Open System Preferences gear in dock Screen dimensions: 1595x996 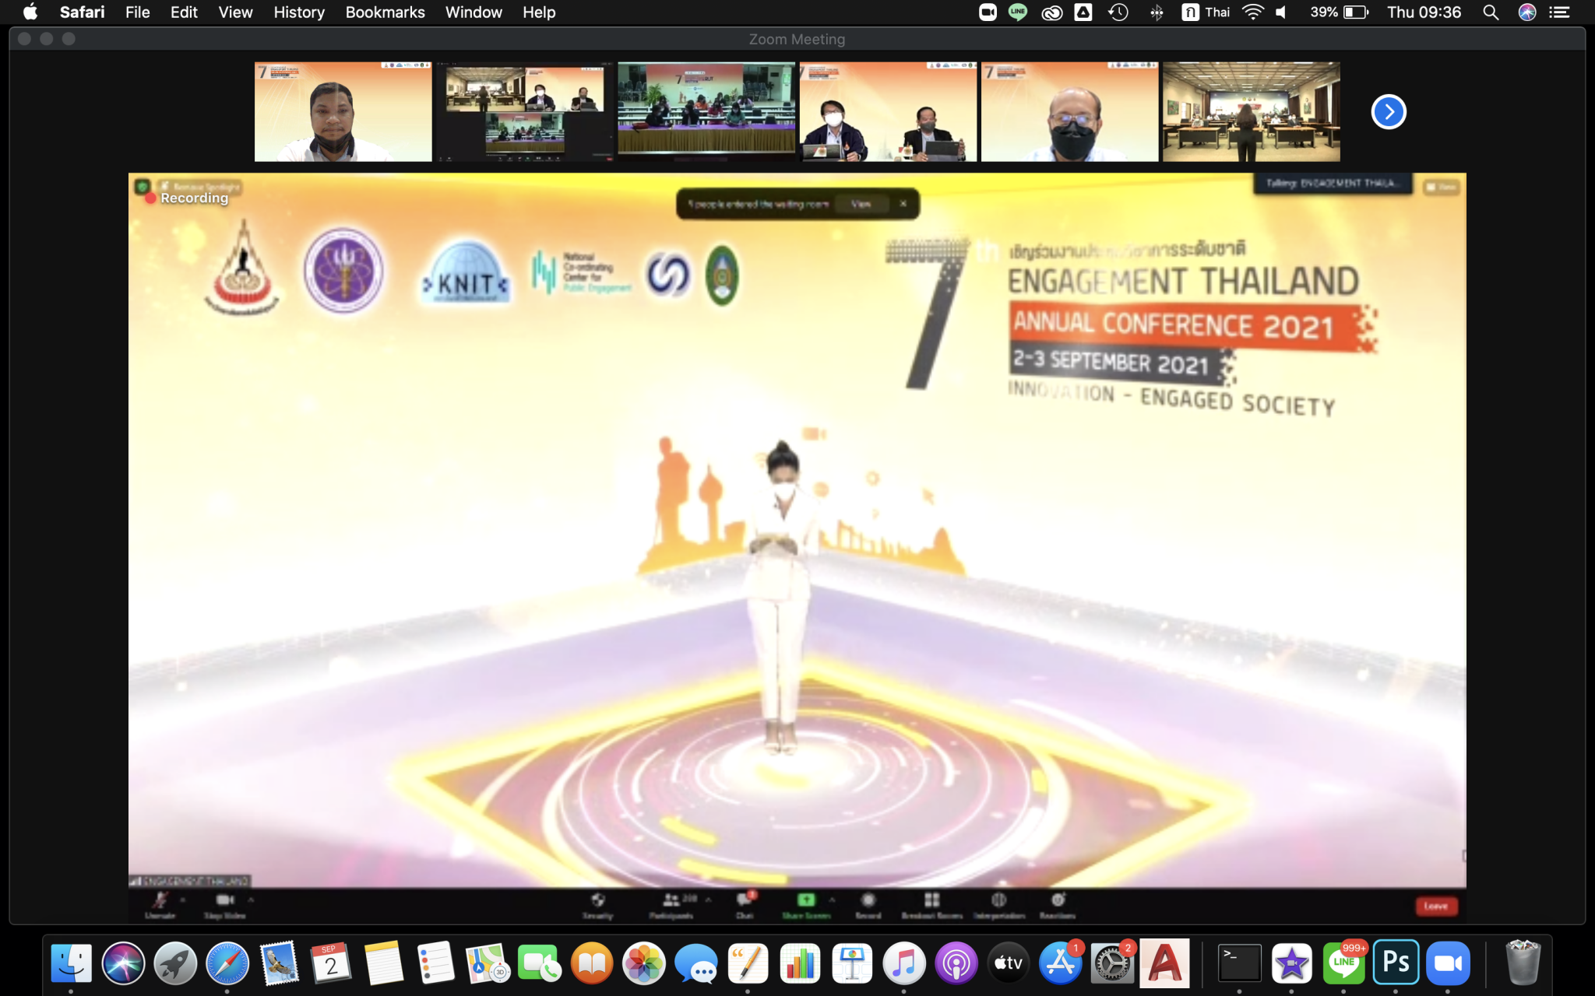coord(1112,963)
